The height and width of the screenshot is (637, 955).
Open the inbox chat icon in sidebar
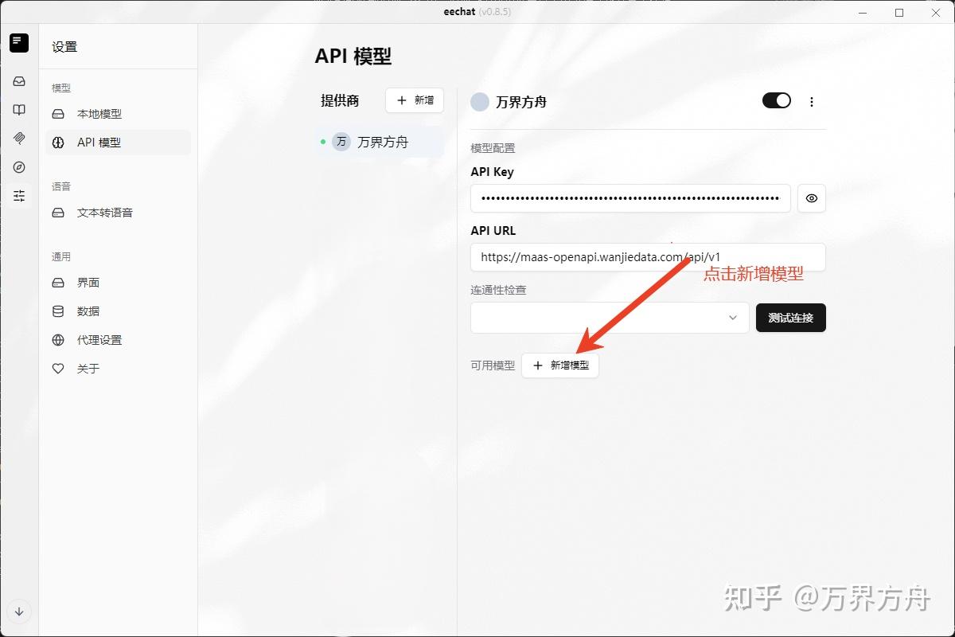pyautogui.click(x=19, y=81)
